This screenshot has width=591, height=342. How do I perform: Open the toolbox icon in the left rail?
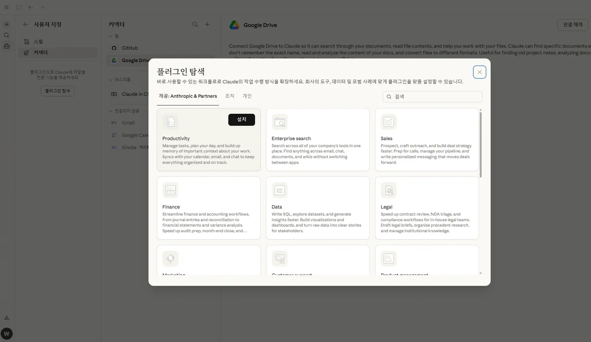tap(6, 46)
